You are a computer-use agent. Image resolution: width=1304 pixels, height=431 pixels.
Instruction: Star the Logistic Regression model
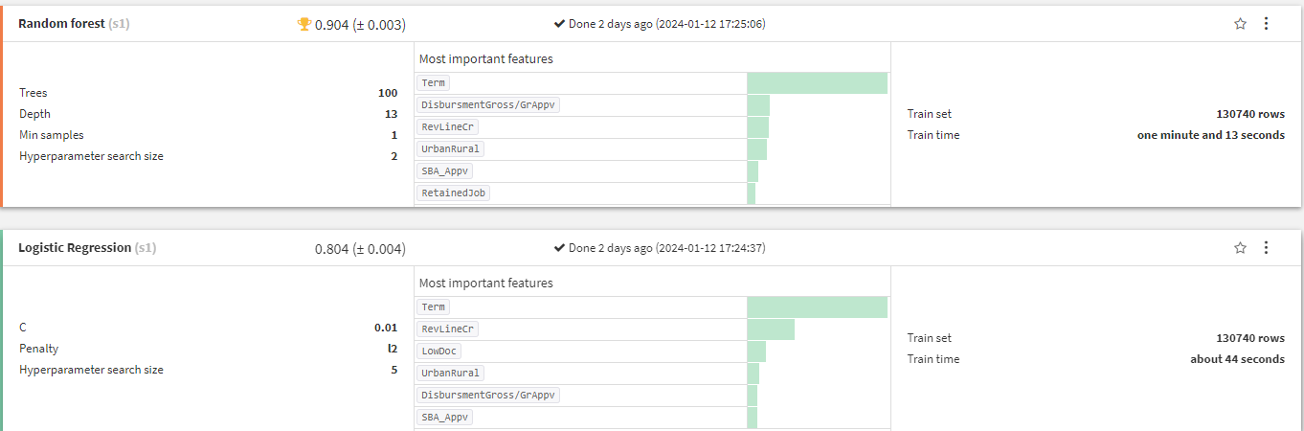coord(1240,248)
